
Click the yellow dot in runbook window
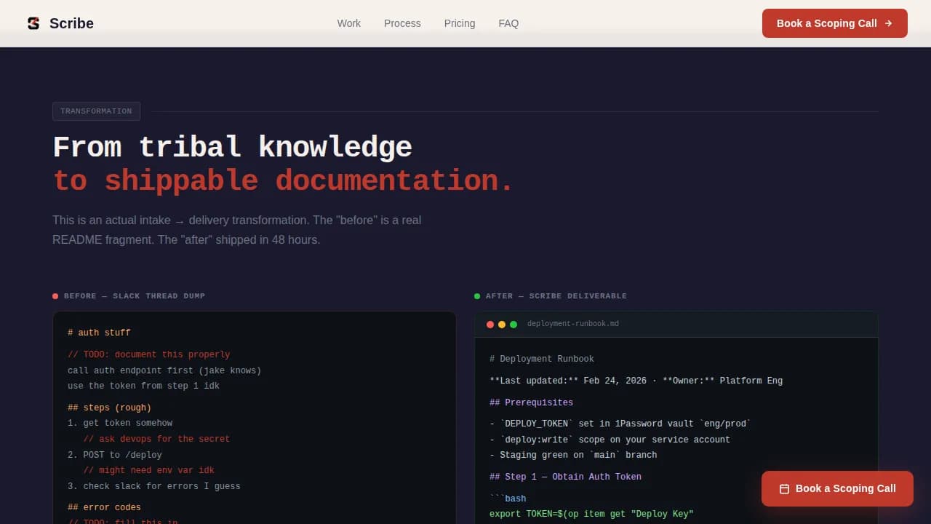point(502,324)
